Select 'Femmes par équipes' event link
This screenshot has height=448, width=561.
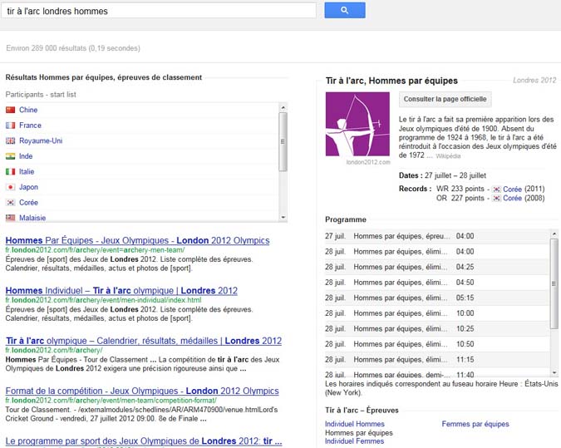pyautogui.click(x=475, y=424)
